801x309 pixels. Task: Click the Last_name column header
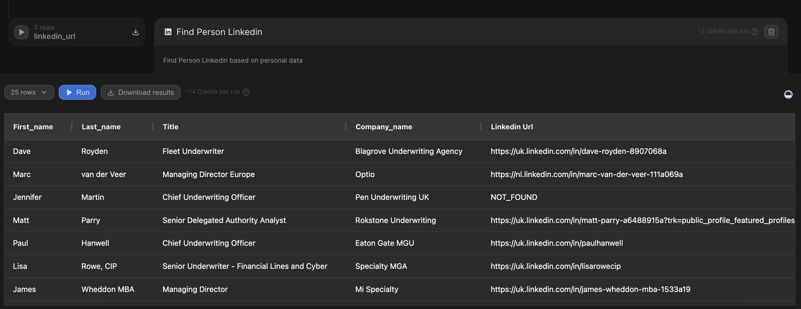click(x=101, y=127)
